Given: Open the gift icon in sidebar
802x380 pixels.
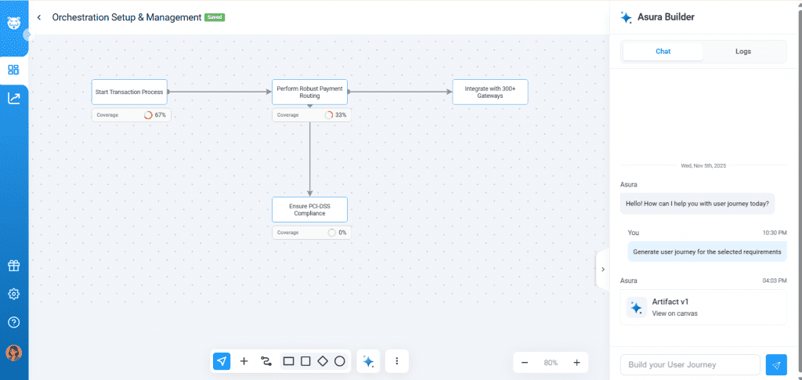Looking at the screenshot, I should 13,266.
